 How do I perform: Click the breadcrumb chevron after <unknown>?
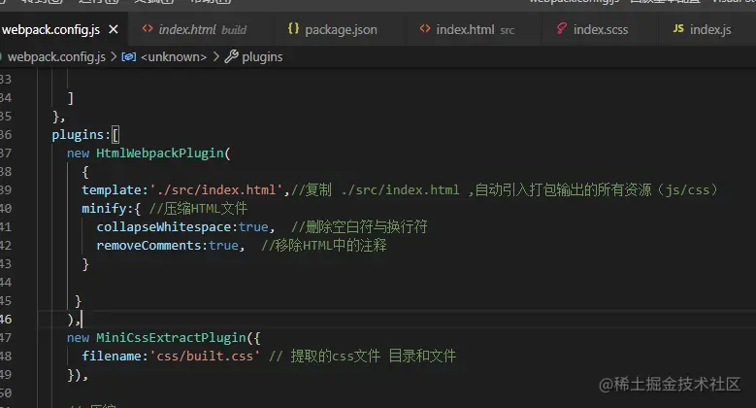pyautogui.click(x=216, y=57)
